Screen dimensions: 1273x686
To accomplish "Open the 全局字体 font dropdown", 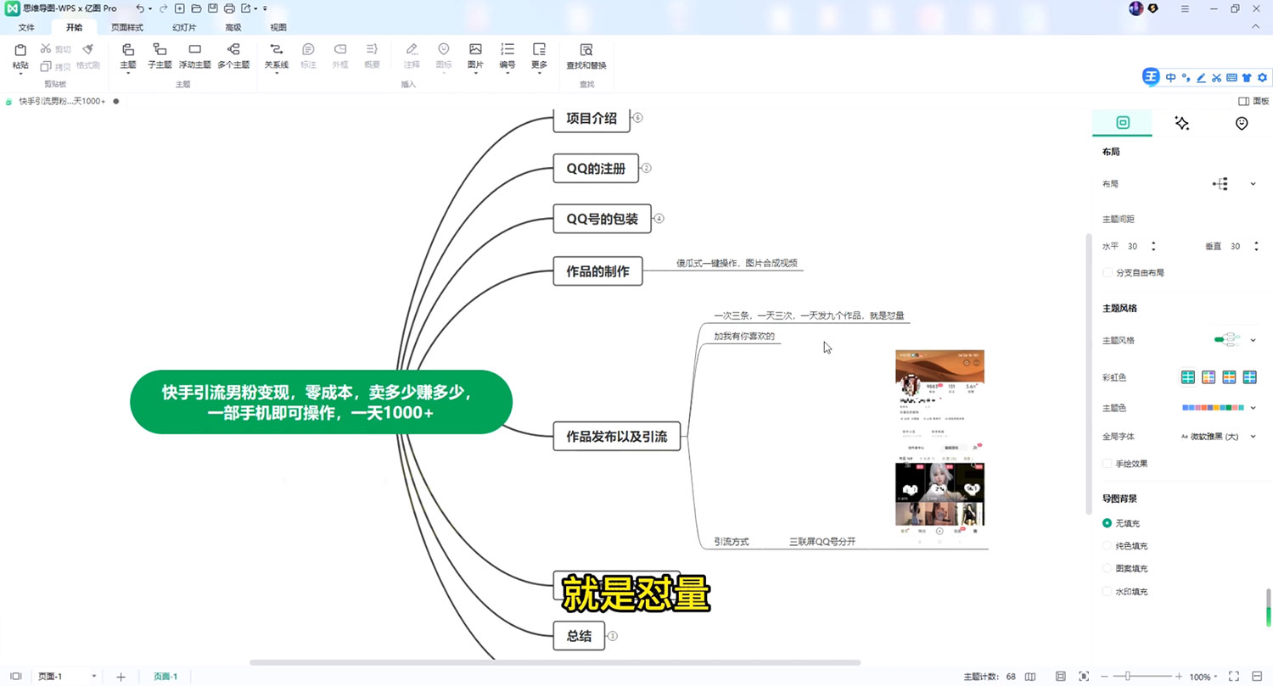I will tap(1253, 437).
